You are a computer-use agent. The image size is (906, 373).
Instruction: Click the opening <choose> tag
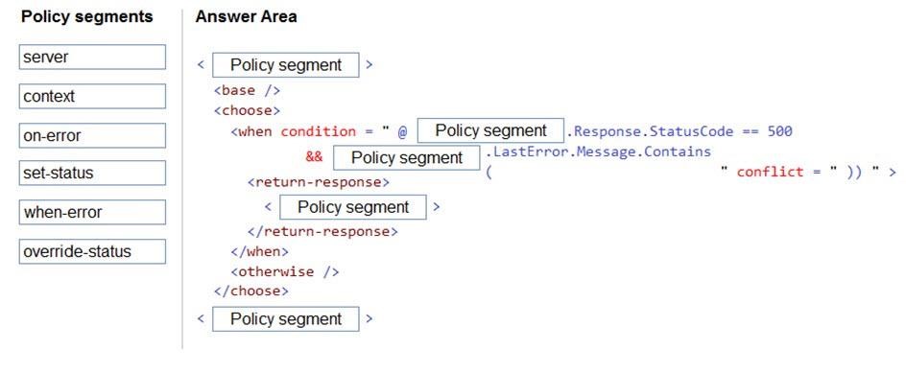pos(247,110)
